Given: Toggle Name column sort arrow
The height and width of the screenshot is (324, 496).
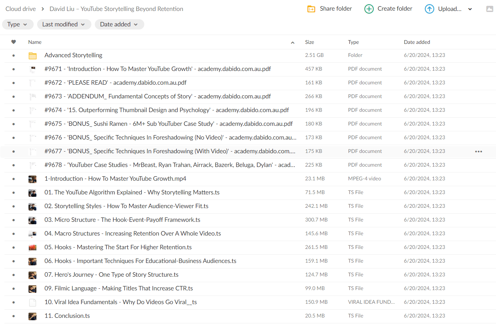Looking at the screenshot, I should click(293, 43).
